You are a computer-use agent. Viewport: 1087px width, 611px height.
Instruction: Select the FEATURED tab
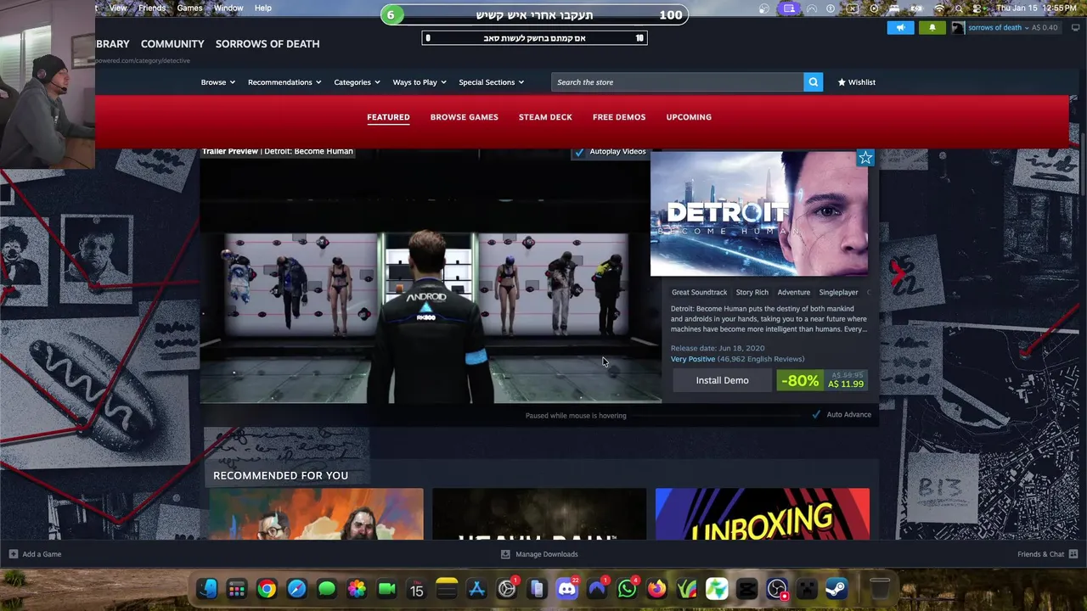(388, 117)
